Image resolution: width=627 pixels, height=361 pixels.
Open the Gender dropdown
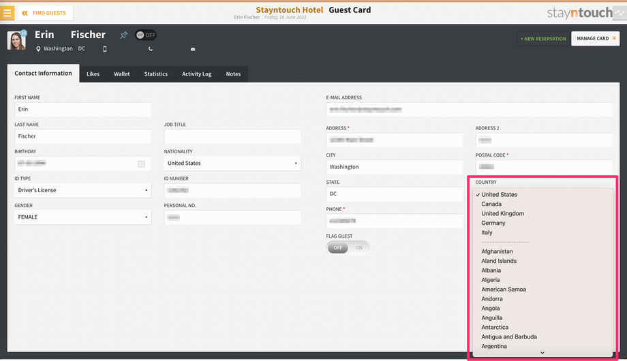coord(82,217)
